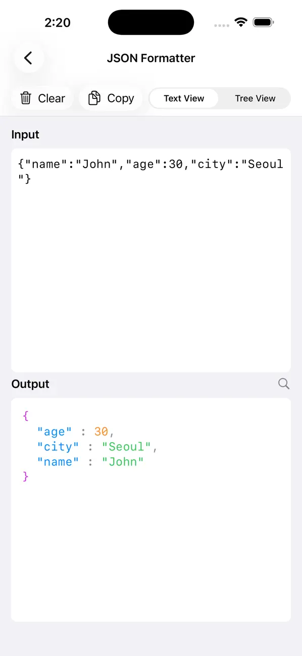Tap the JSON Formatter title
The height and width of the screenshot is (656, 302).
tap(150, 58)
